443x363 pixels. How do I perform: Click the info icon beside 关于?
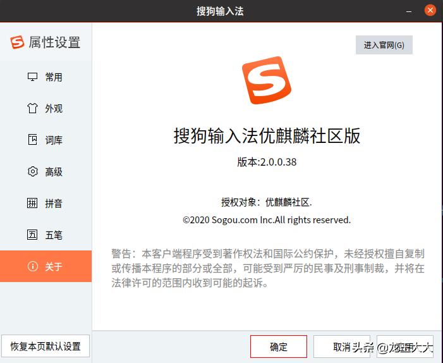[x=32, y=266]
